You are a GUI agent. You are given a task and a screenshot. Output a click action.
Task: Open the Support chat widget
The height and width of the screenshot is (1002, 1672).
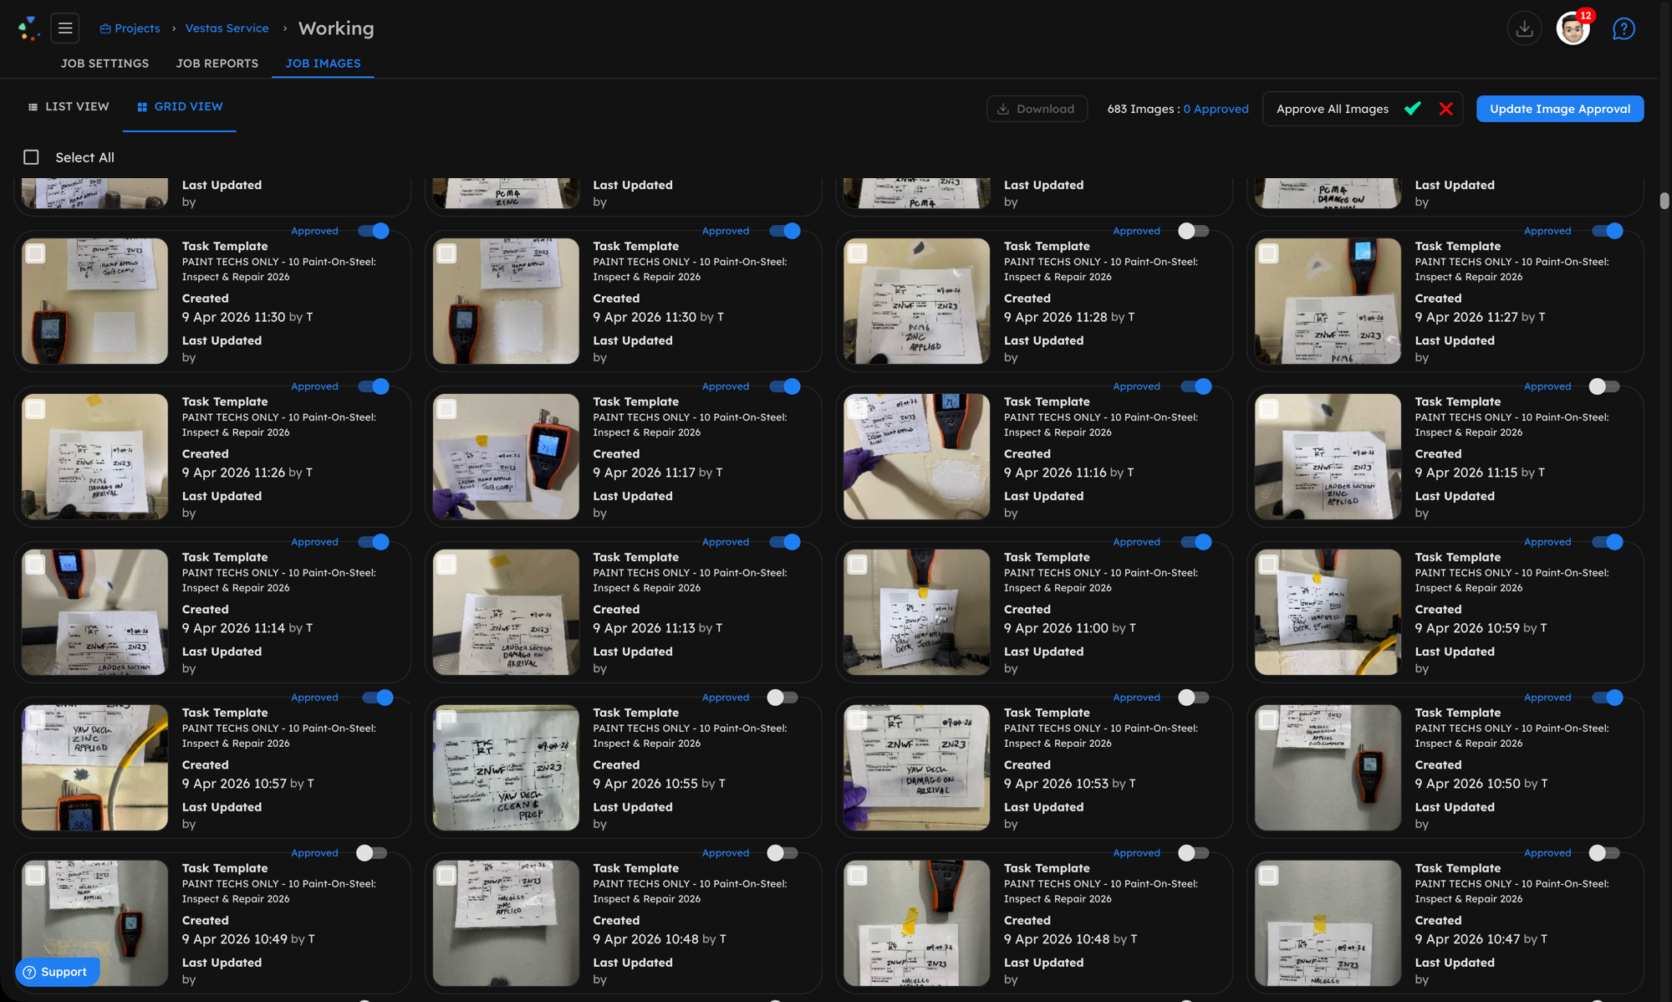point(56,971)
